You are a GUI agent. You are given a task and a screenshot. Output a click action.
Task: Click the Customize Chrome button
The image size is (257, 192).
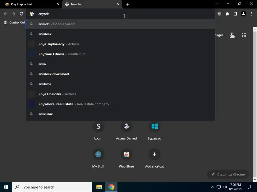click(228, 174)
